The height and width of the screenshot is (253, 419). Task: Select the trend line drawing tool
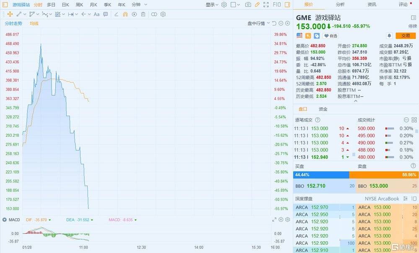click(x=19, y=14)
